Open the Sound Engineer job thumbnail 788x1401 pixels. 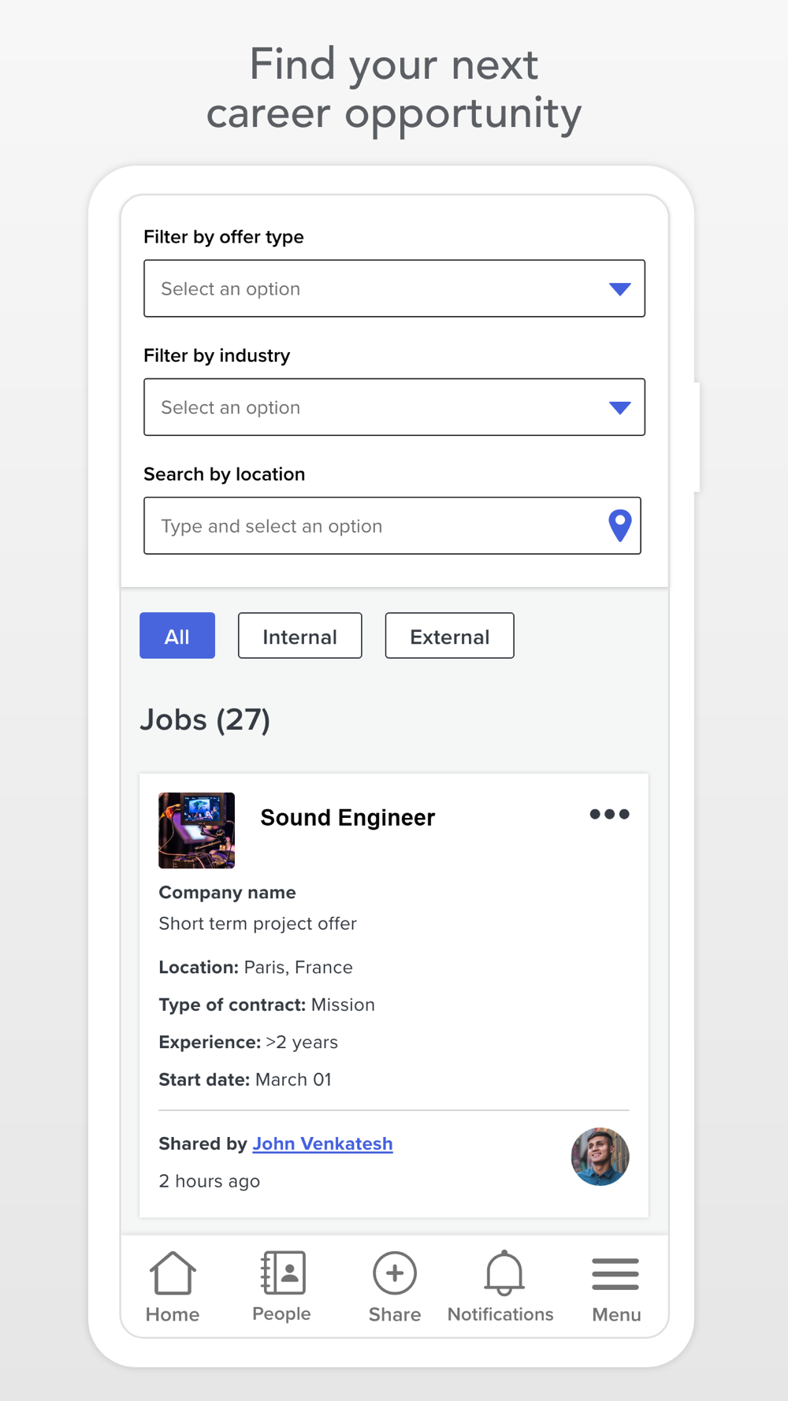click(197, 831)
